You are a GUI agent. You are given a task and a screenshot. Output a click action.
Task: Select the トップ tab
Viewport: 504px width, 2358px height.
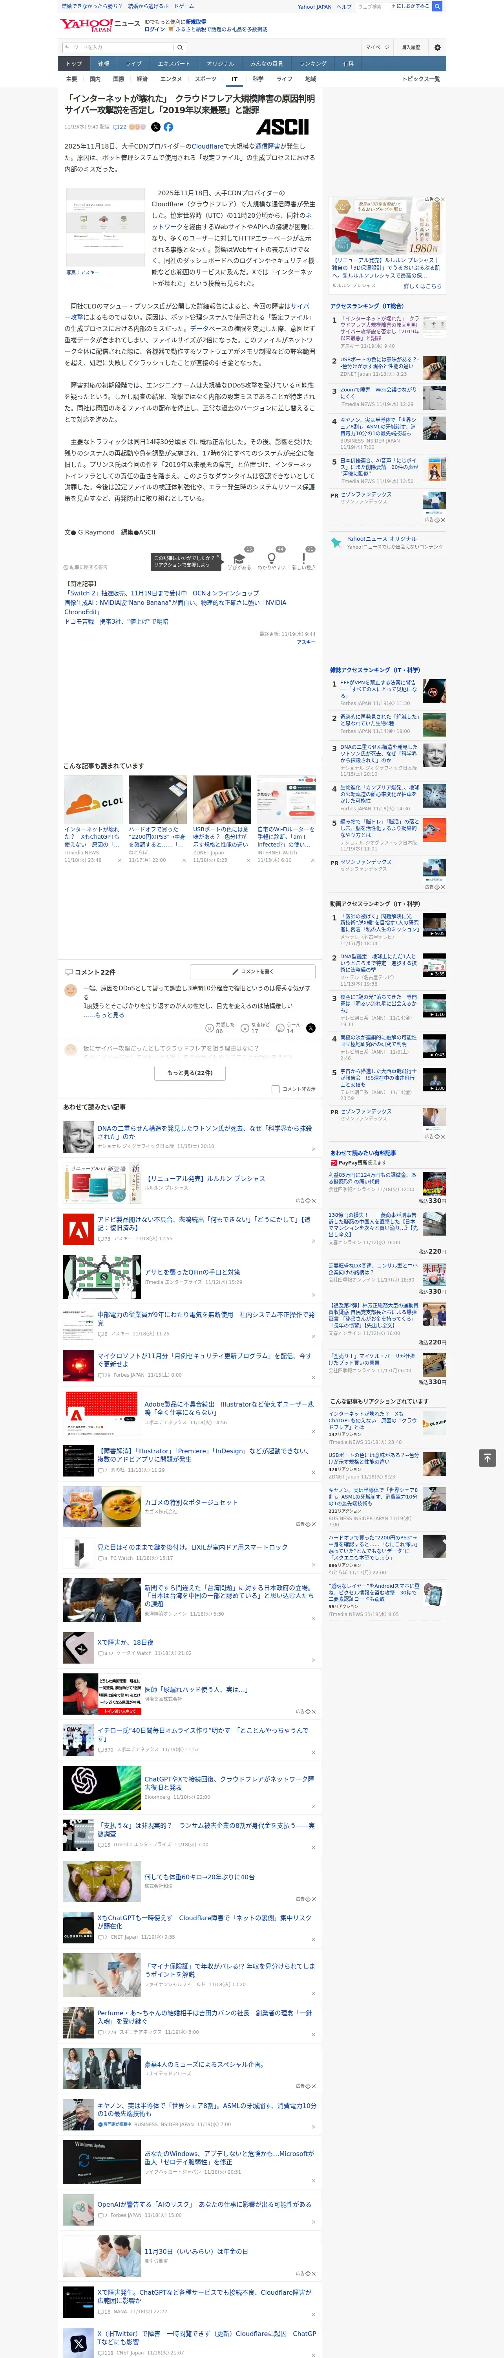click(x=74, y=64)
